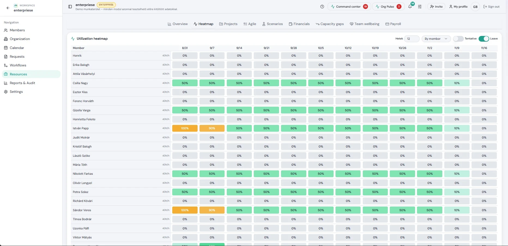Open the filter sliders icon in header
508x246 pixels.
pos(420,7)
